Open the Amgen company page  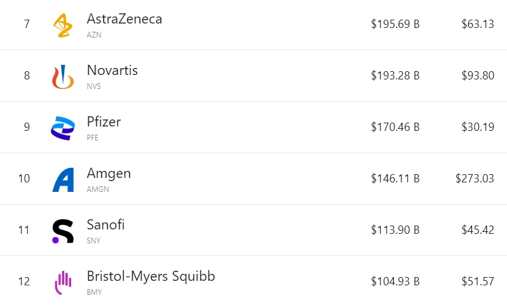(109, 173)
